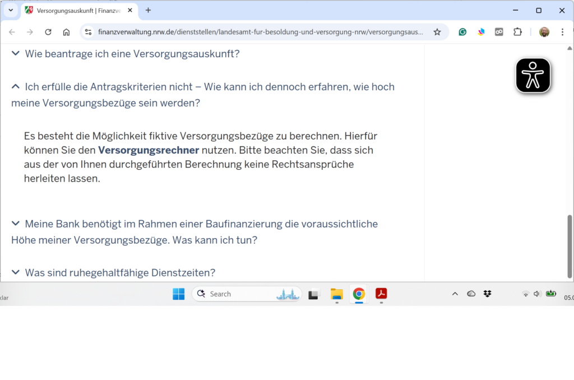This screenshot has width=574, height=380.
Task: Open the accessibility widget icon
Action: (x=533, y=75)
